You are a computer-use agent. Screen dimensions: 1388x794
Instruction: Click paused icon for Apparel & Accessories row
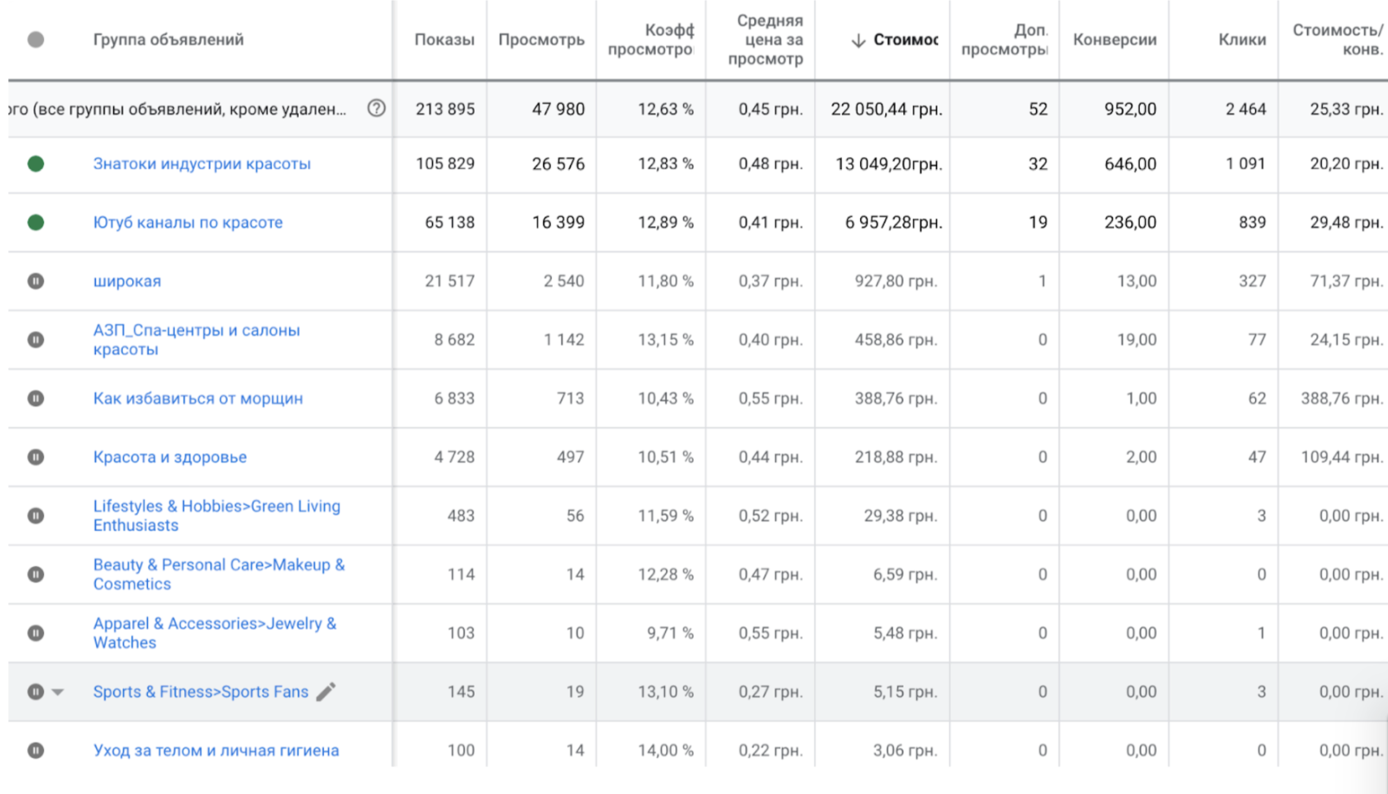(36, 632)
